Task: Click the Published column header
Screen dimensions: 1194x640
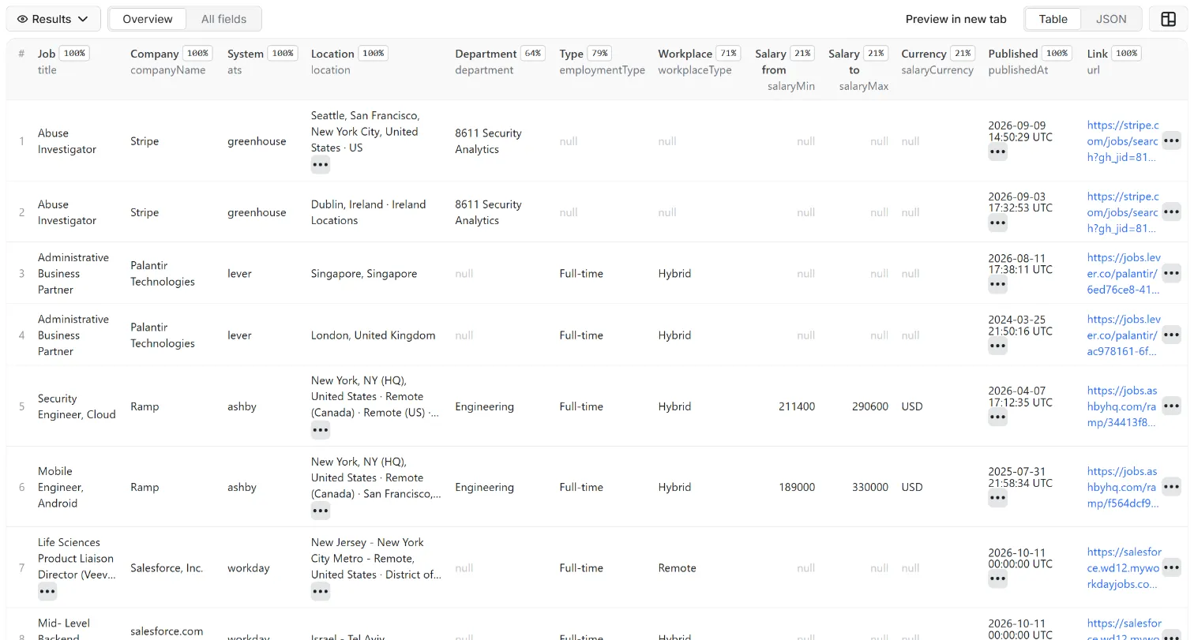Action: 1031,62
